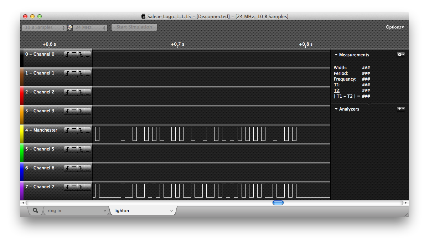Image resolution: width=429 pixels, height=245 pixels.
Task: Click the +0.8 s time marker
Action: pyautogui.click(x=306, y=45)
